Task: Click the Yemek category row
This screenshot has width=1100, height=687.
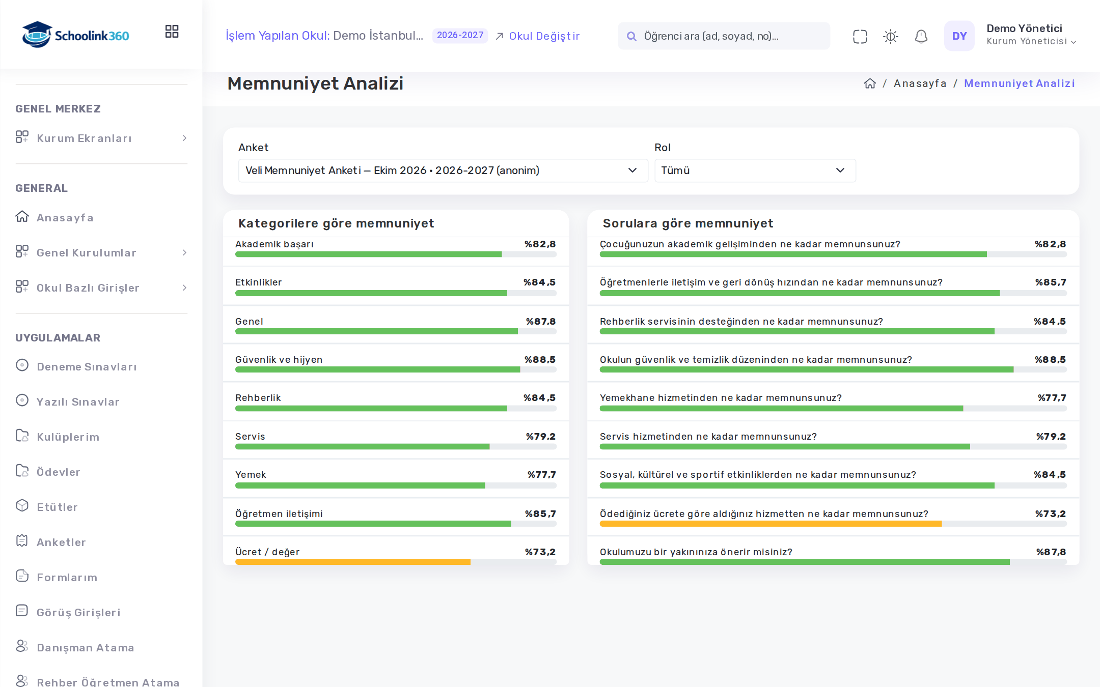Action: click(x=396, y=479)
